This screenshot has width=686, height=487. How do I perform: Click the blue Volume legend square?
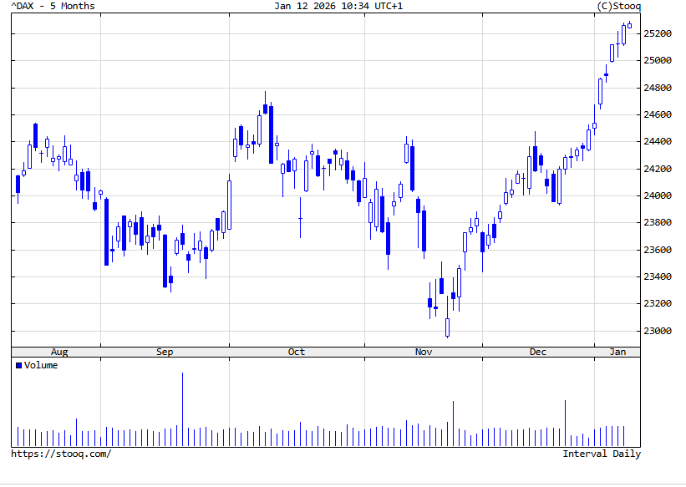point(19,365)
